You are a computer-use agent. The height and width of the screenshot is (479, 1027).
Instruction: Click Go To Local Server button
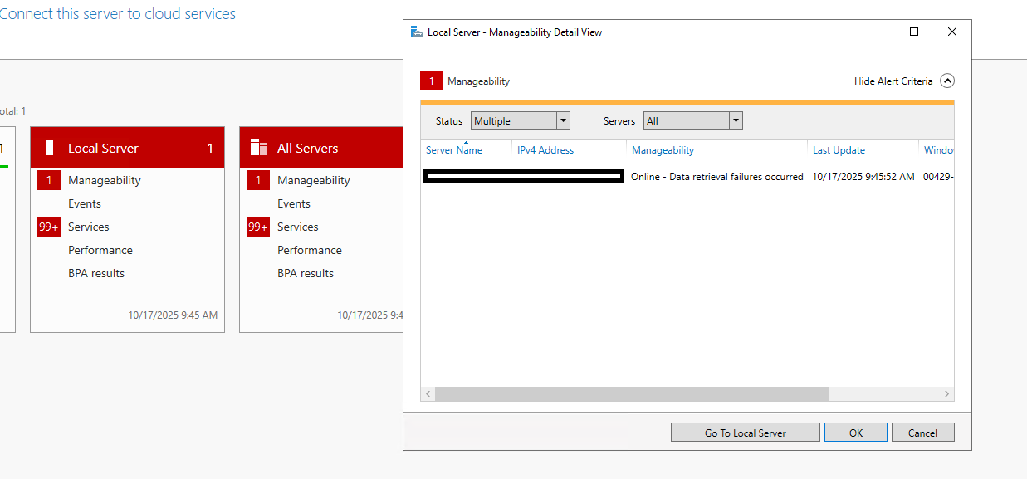746,433
